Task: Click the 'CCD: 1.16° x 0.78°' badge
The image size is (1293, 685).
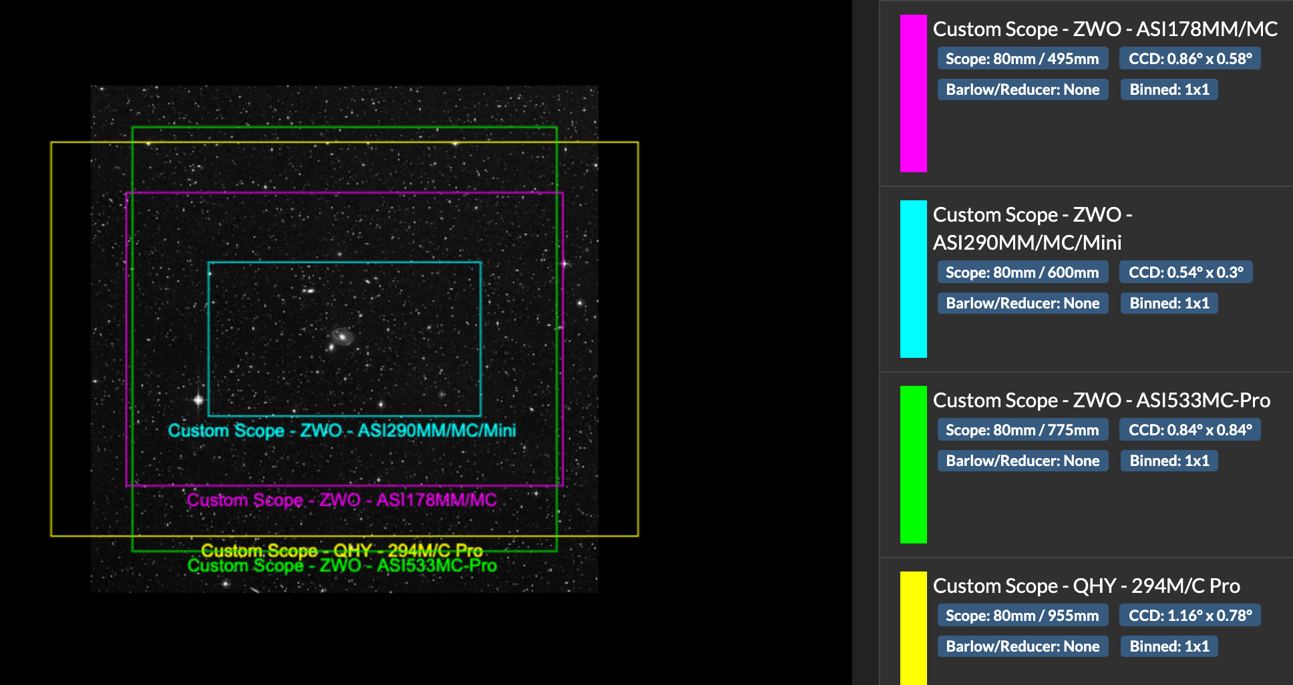Action: coord(1190,616)
